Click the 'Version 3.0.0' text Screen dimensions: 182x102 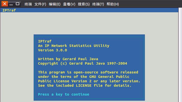coord(52,50)
